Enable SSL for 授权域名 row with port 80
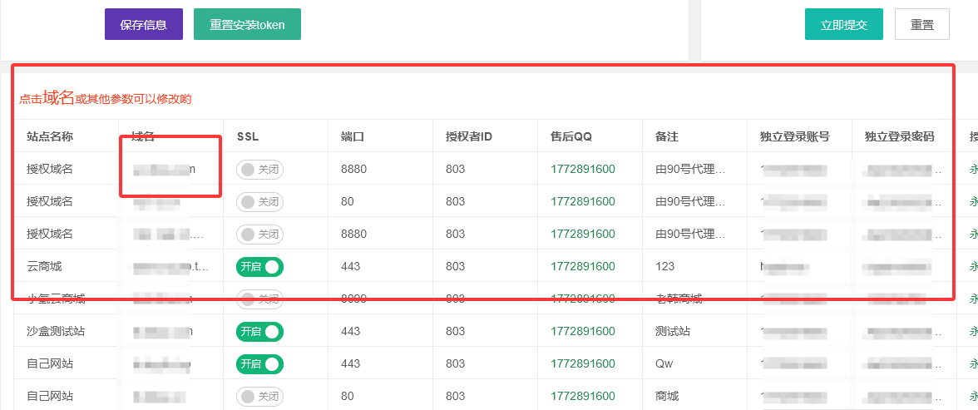This screenshot has width=978, height=410. point(259,201)
